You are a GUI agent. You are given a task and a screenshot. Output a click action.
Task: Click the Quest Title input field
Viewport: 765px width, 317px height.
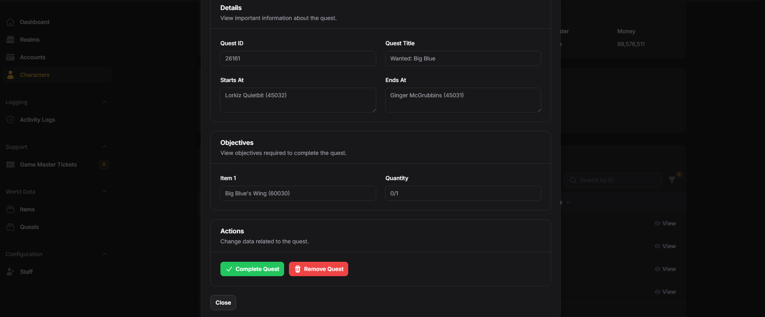click(x=463, y=58)
